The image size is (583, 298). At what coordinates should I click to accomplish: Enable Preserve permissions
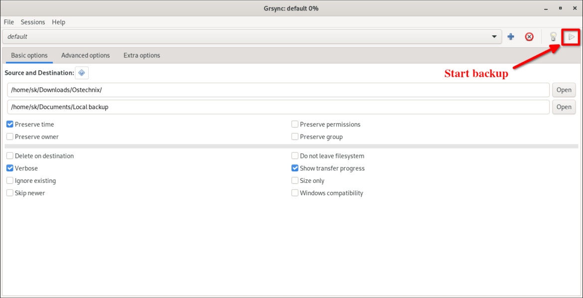[x=294, y=124]
